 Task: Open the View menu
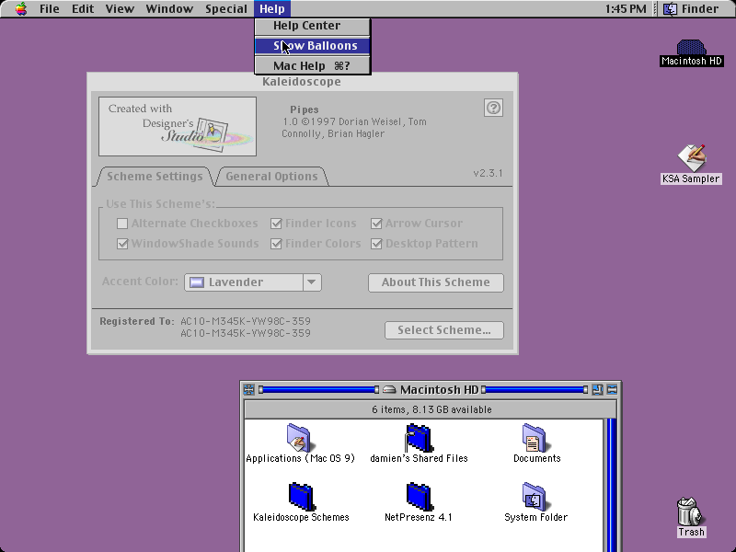click(x=120, y=9)
